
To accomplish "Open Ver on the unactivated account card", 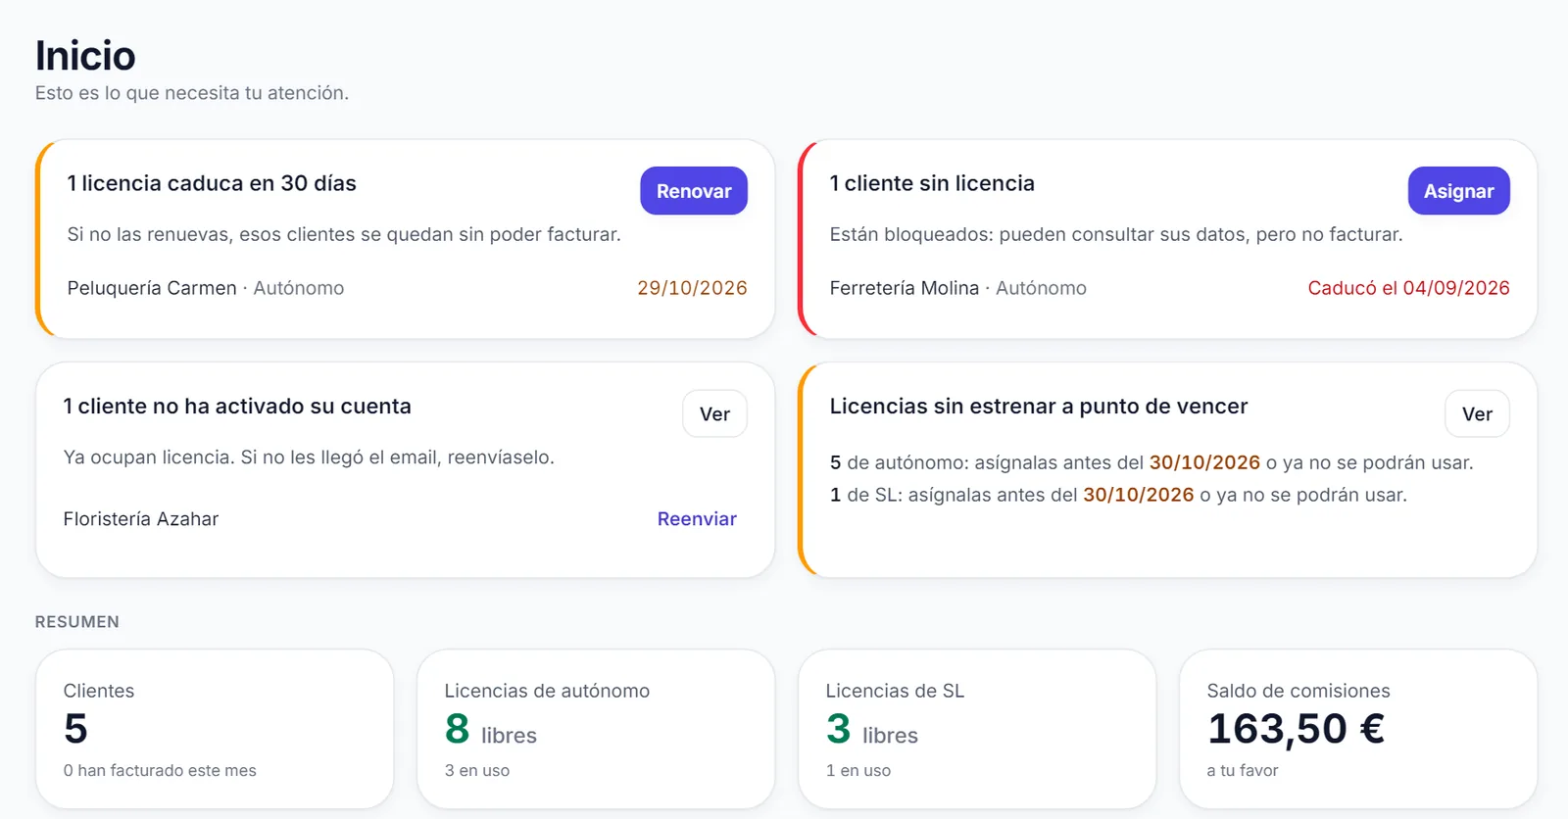I will tap(714, 414).
